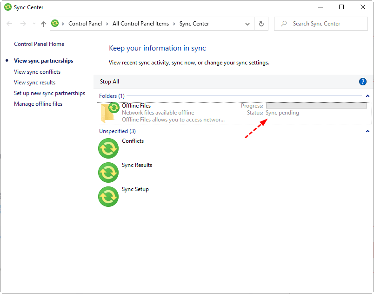
Task: Click the address bar Sync Center icon
Action: [55, 23]
